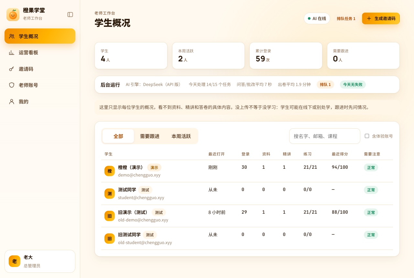Open the 累计登录 59次 stat card
The image size is (414, 278).
[x=286, y=56]
